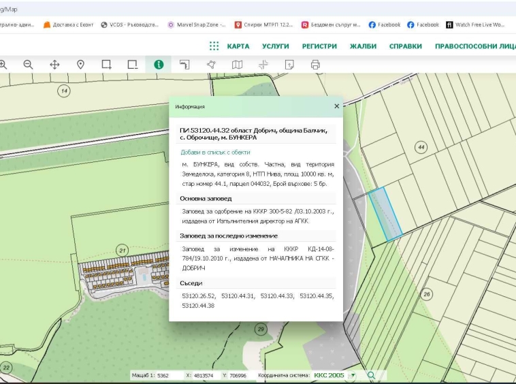Screen dimensions: 516x384
Task: Open the ЖАЛБИ menu
Action: click(x=363, y=46)
